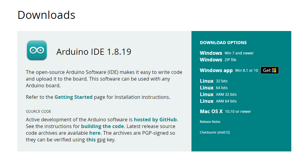Open the Checksums (sha512) link

[x=215, y=132]
